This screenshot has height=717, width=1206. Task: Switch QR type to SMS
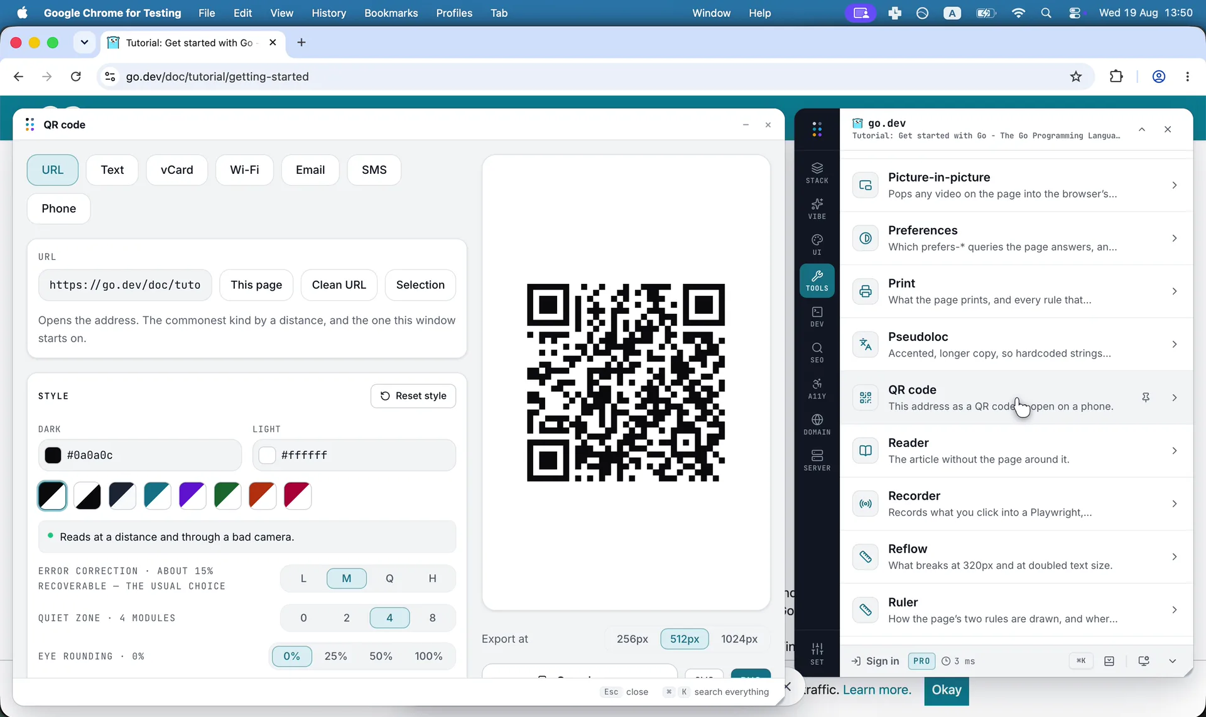tap(374, 170)
